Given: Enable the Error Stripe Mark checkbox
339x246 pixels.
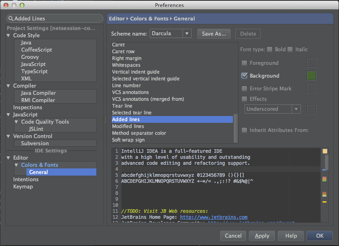Looking at the screenshot, I should [x=244, y=88].
